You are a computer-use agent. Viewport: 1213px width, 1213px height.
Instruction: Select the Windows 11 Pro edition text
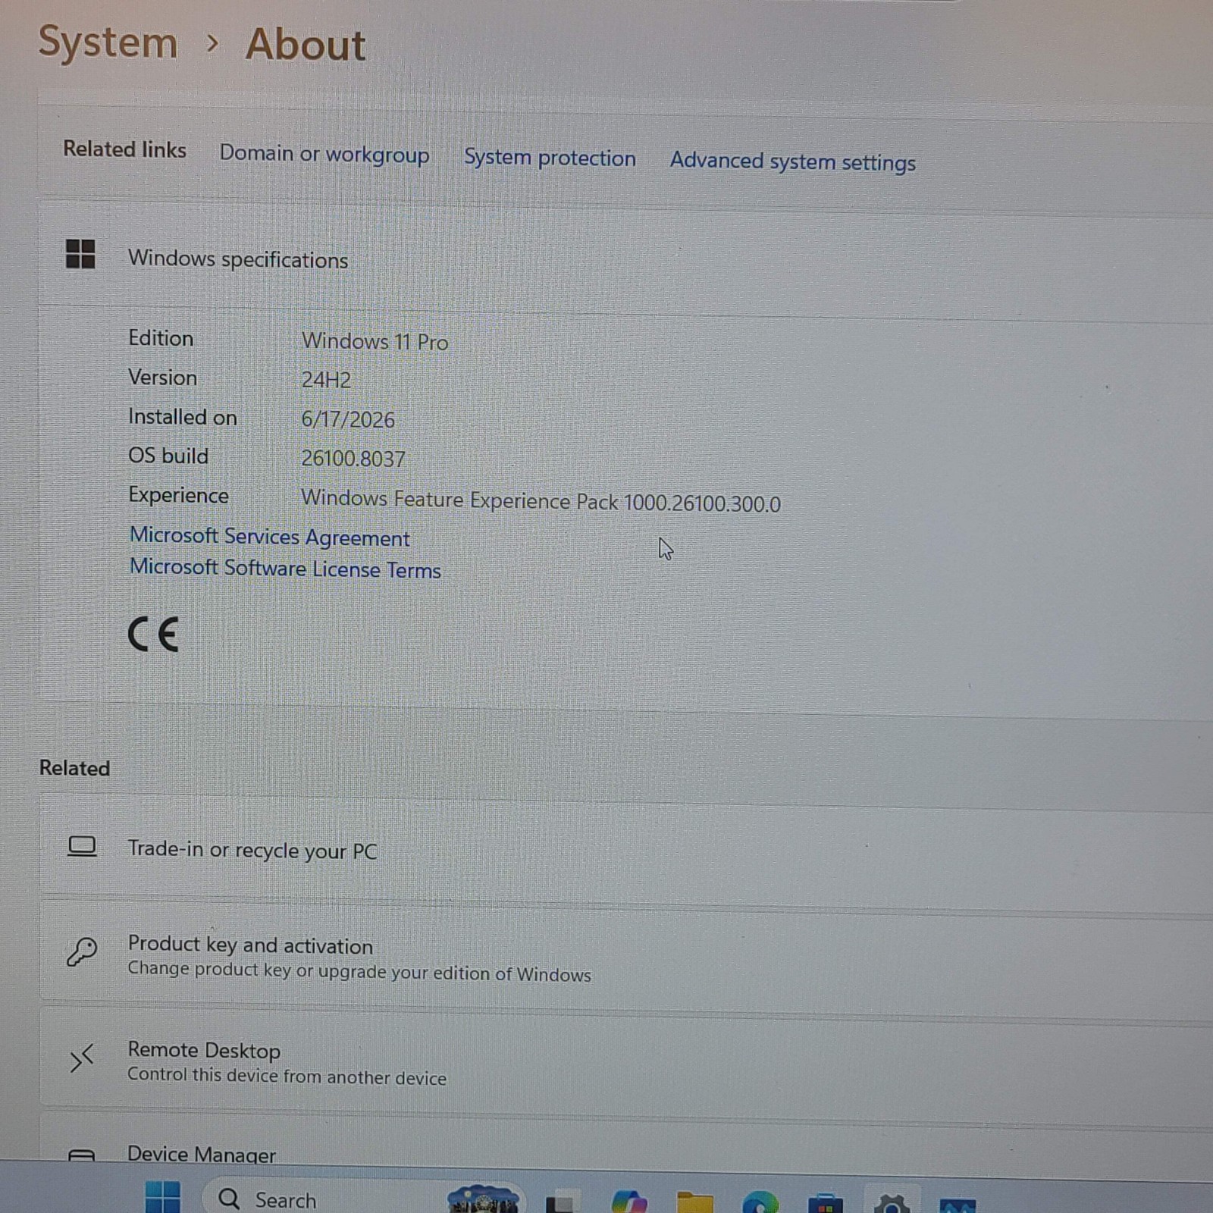click(x=375, y=341)
